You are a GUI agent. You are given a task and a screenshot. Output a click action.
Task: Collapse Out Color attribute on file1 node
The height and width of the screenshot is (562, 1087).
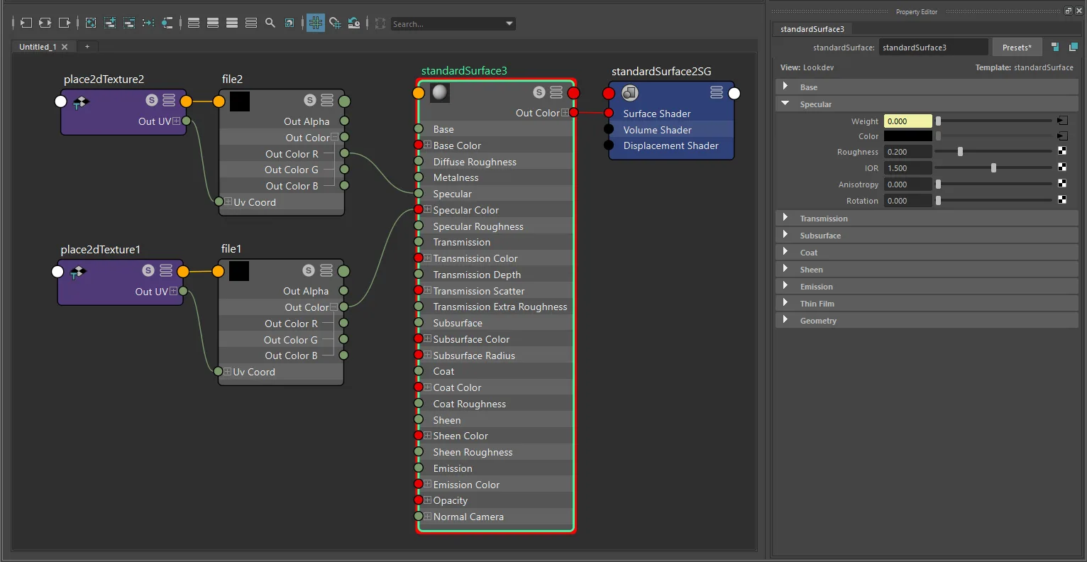pos(334,307)
